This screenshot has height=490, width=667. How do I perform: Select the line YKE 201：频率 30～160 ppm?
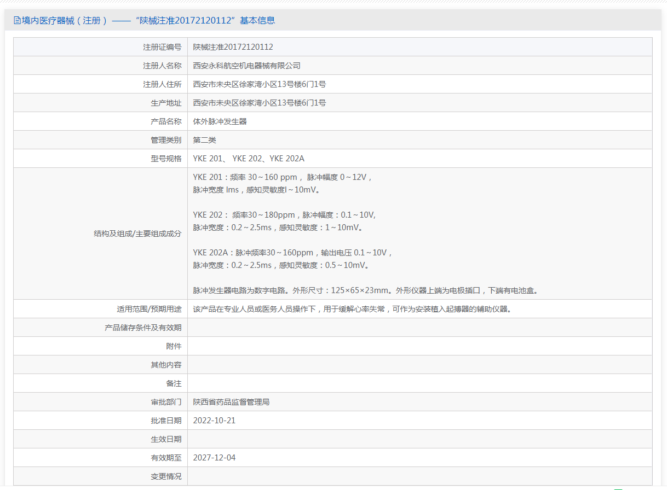(283, 177)
